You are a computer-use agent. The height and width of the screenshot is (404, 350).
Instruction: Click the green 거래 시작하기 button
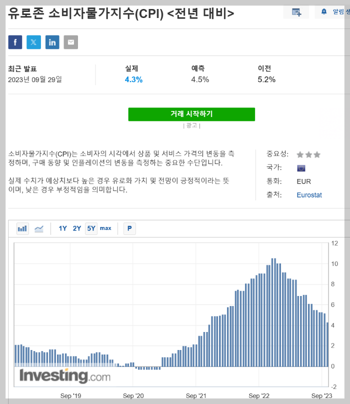(191, 114)
